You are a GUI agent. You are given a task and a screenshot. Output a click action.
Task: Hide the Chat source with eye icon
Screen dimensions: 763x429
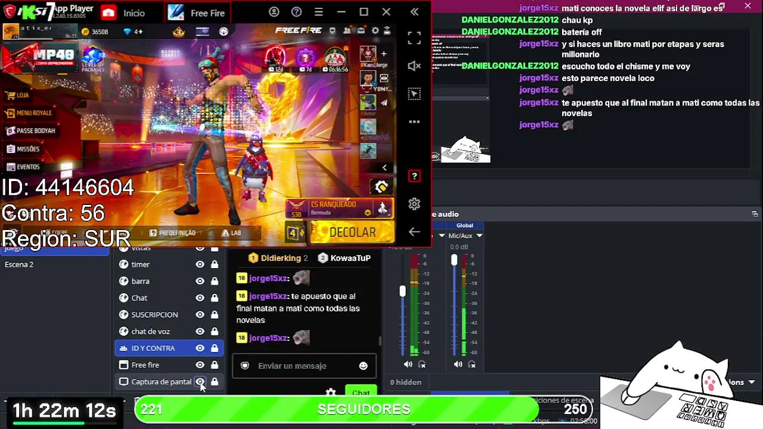tap(200, 298)
